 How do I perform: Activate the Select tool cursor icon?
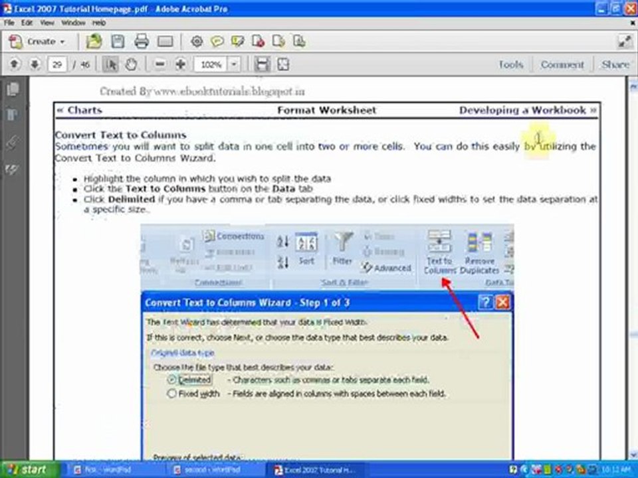(110, 64)
